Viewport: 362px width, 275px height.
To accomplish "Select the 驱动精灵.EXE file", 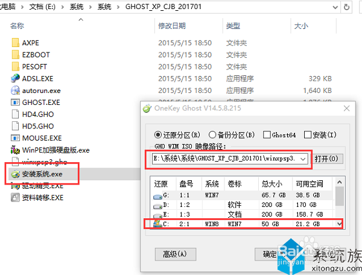I will [x=42, y=186].
